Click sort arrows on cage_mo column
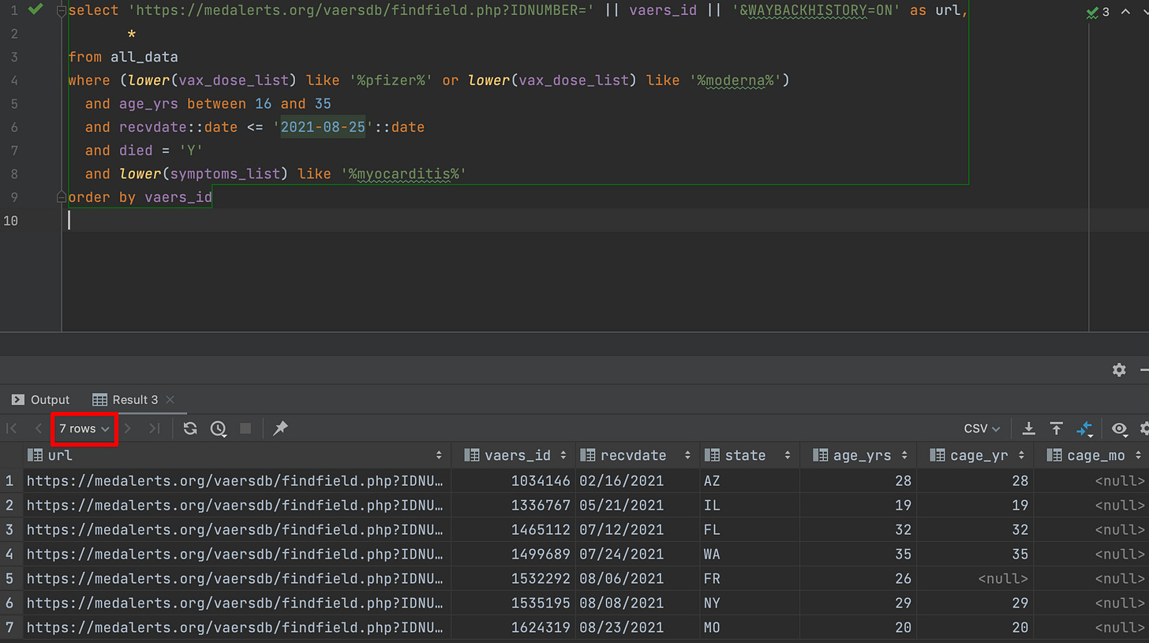 tap(1138, 455)
